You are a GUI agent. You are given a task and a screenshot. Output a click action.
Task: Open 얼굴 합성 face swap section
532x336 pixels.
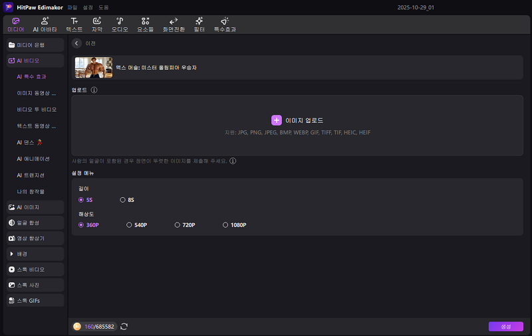[x=35, y=223]
